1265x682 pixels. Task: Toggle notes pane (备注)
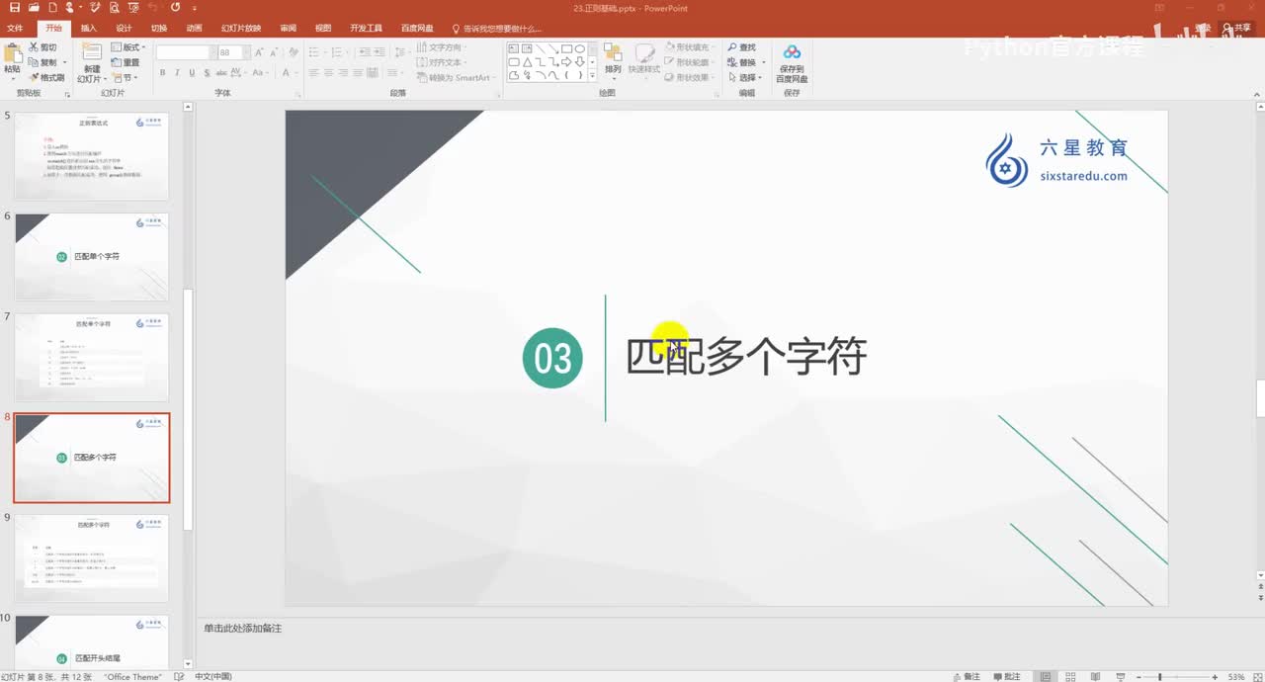coord(967,677)
